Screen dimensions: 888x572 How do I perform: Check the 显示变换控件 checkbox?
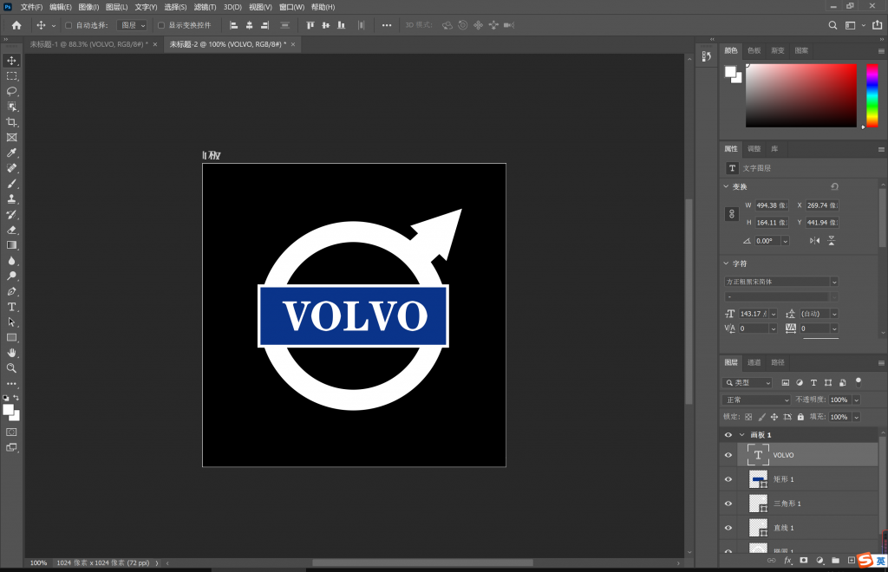click(x=160, y=25)
